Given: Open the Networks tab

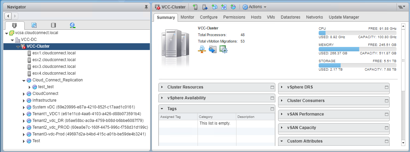Looking at the screenshot, I should coord(315,17).
